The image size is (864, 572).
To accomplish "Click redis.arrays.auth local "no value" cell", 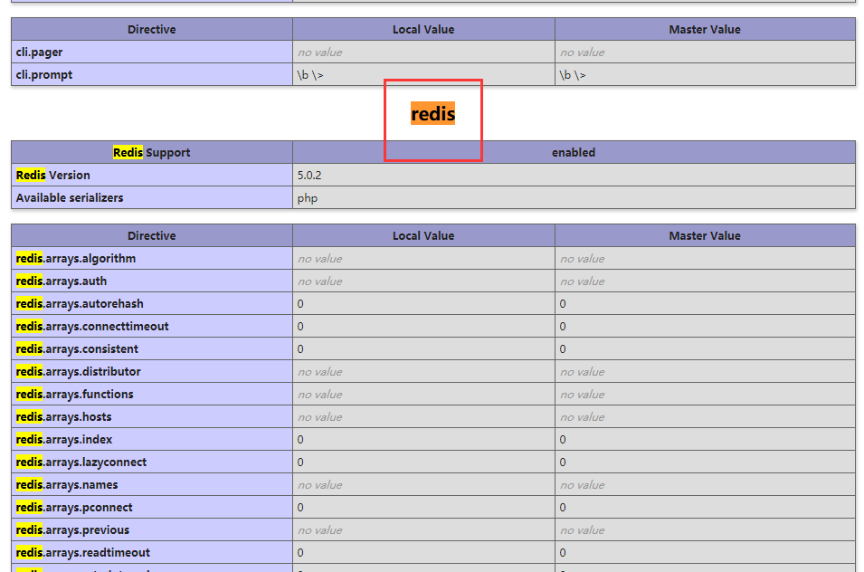I will pos(423,281).
